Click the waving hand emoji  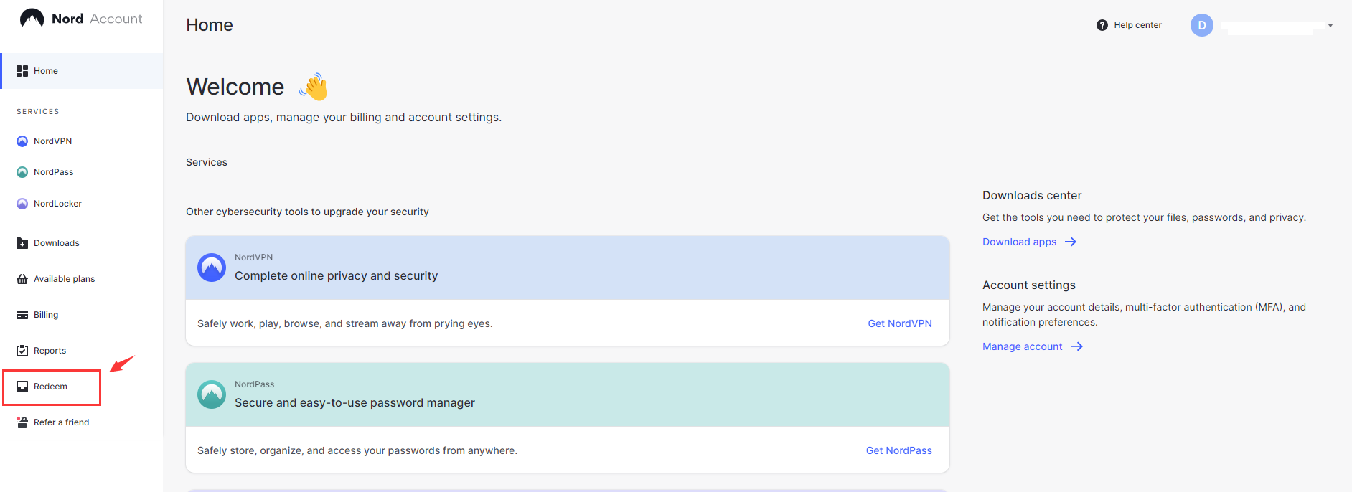click(314, 87)
